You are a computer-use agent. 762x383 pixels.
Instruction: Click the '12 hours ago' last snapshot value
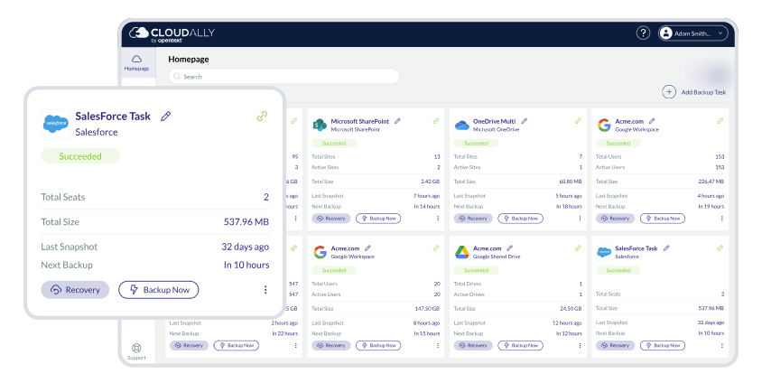[x=567, y=322]
